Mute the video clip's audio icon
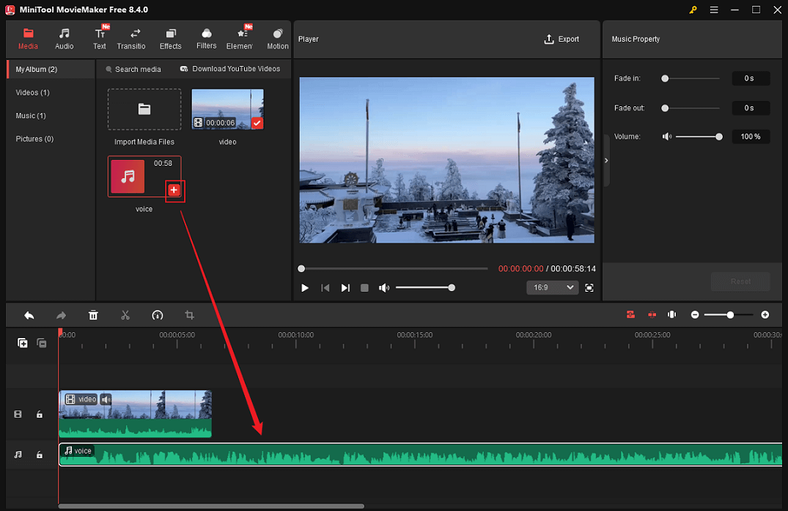 (x=104, y=399)
